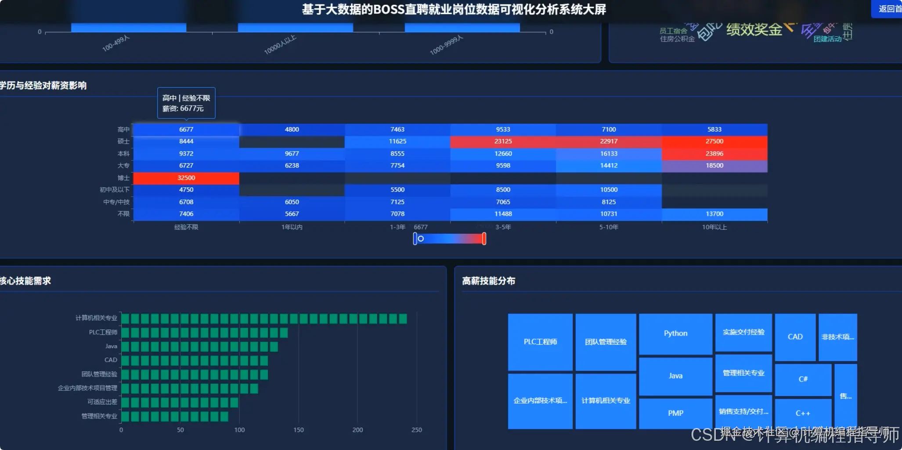The width and height of the screenshot is (902, 450).
Task: Click the 绩效奖金 word in the word cloud
Action: pos(754,30)
